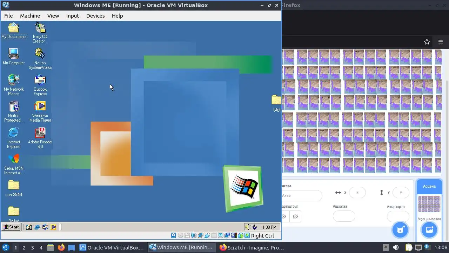Click the Choose a Sprite cat button

click(x=400, y=230)
